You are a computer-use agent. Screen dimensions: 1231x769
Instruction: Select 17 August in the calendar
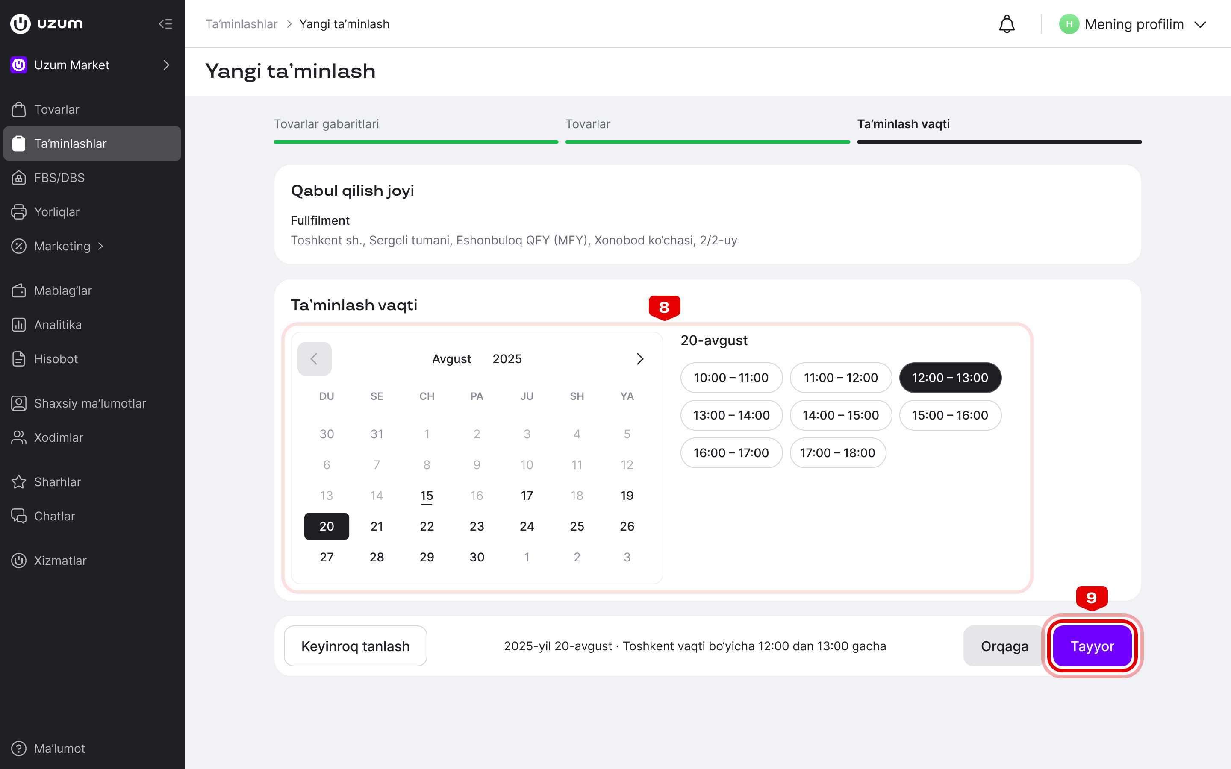click(x=527, y=496)
